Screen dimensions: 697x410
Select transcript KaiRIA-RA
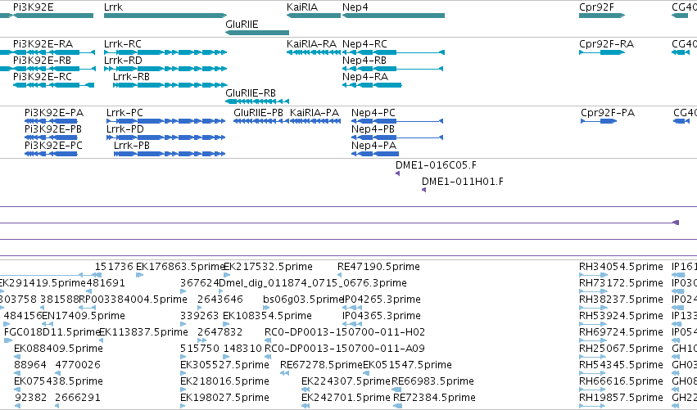pyautogui.click(x=314, y=52)
